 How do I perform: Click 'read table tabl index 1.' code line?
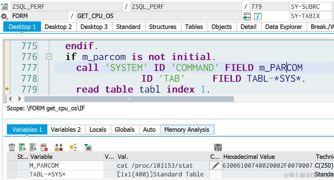click(x=143, y=90)
